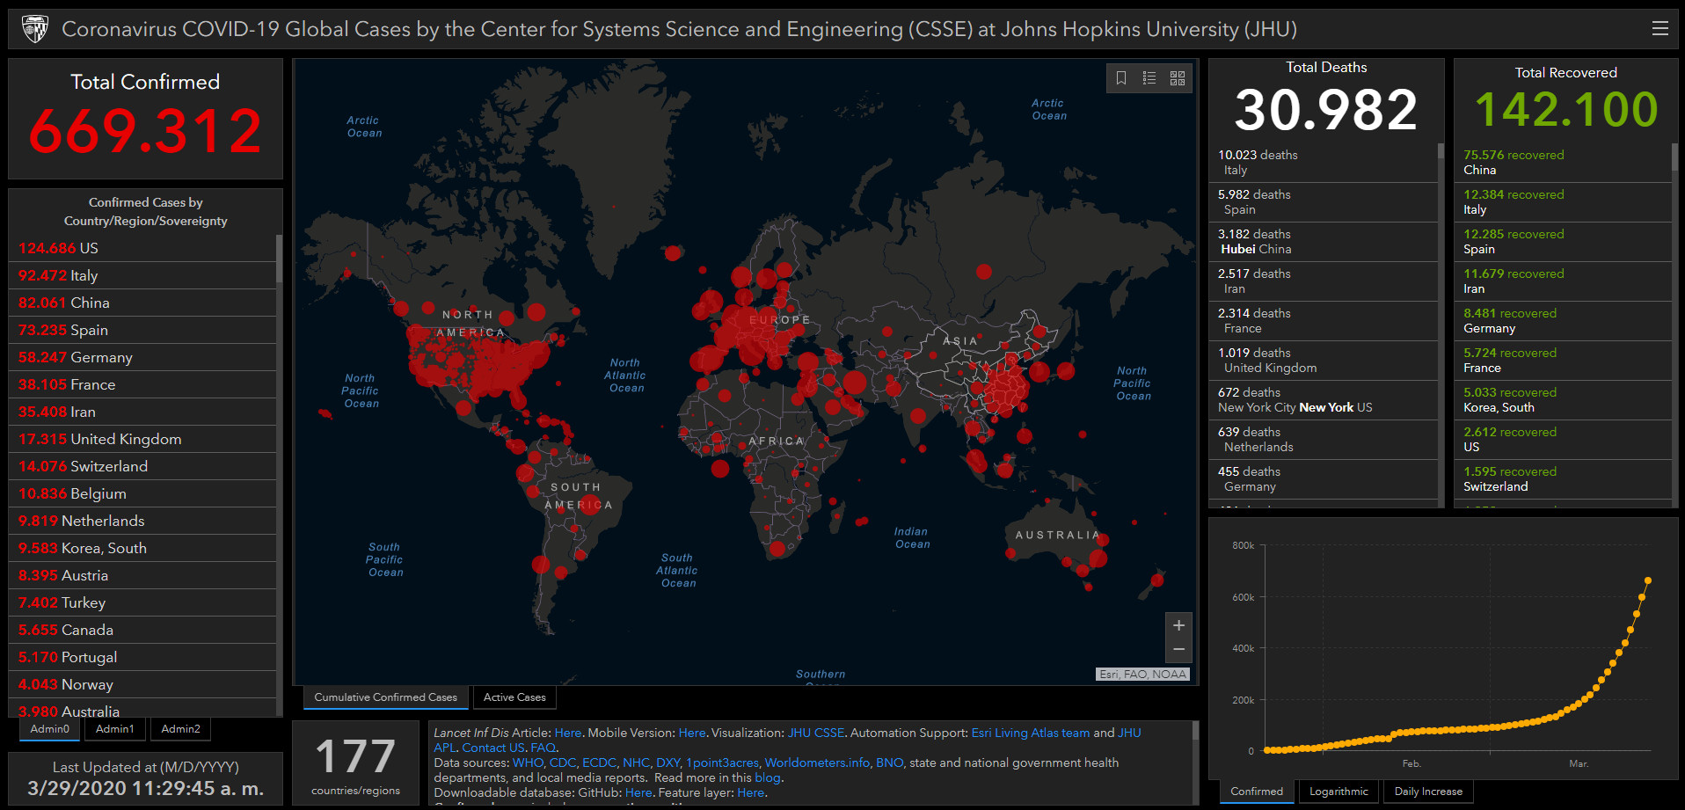Click the Johns Hopkins shield logo
Image resolution: width=1685 pixels, height=810 pixels.
coord(35,29)
